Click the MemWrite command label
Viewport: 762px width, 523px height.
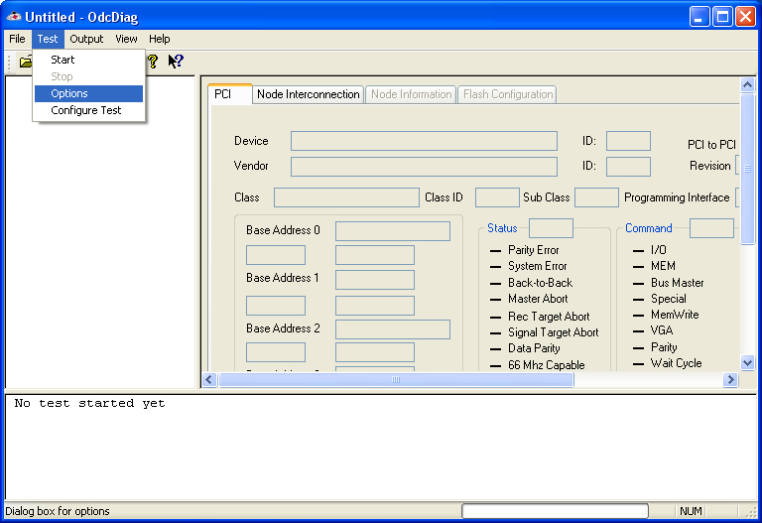675,315
